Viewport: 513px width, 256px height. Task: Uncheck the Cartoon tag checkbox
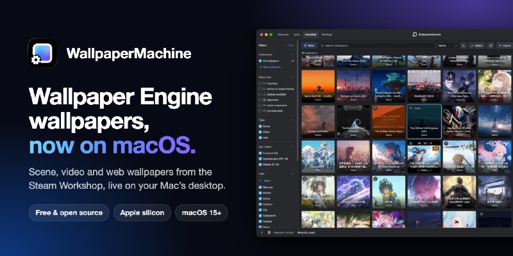click(260, 204)
